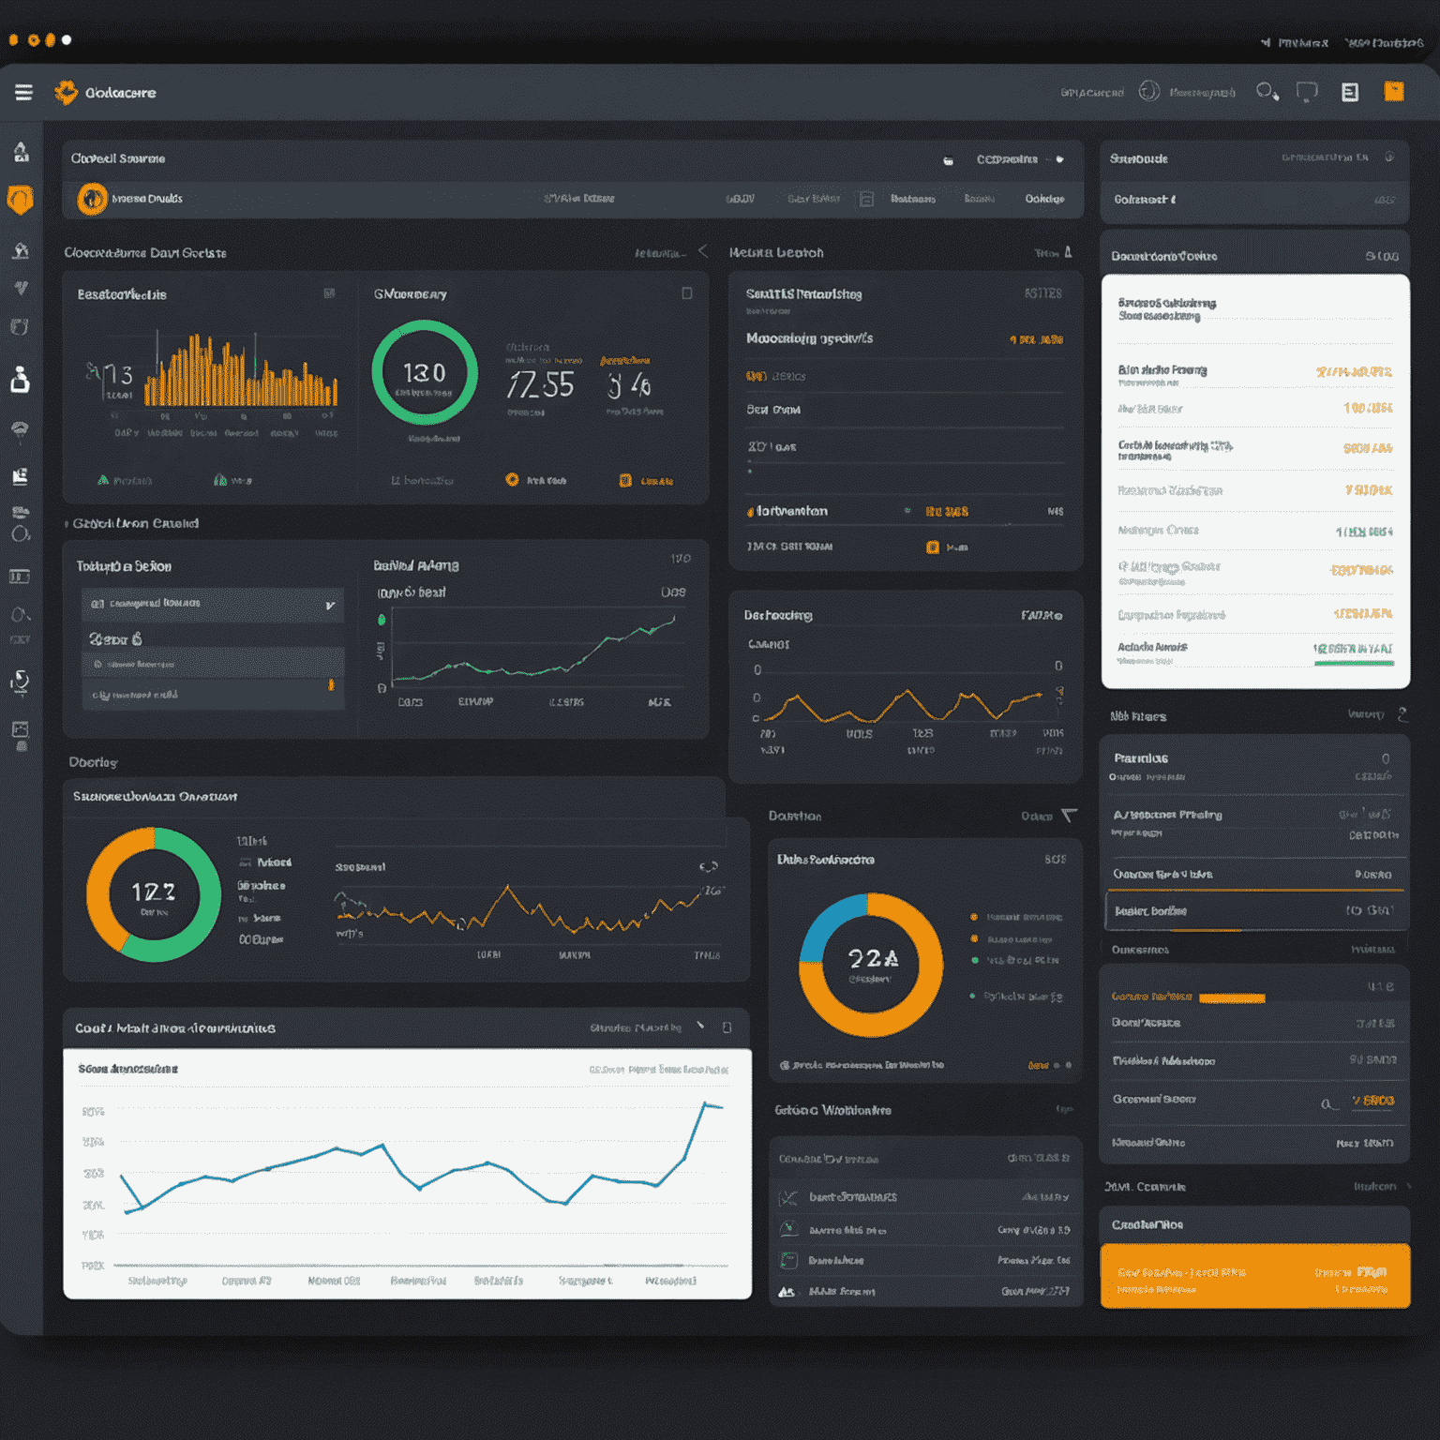Select the bold white bottle-shaped sidebar icon

click(x=20, y=379)
